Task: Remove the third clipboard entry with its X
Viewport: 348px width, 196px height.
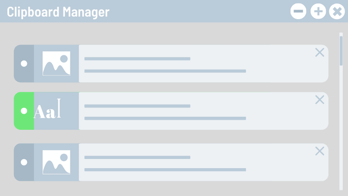Action: tap(320, 151)
